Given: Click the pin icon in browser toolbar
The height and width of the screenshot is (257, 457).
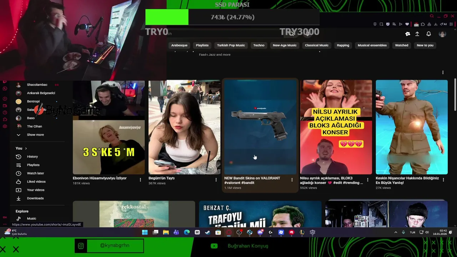Looking at the screenshot, I should [x=375, y=24].
